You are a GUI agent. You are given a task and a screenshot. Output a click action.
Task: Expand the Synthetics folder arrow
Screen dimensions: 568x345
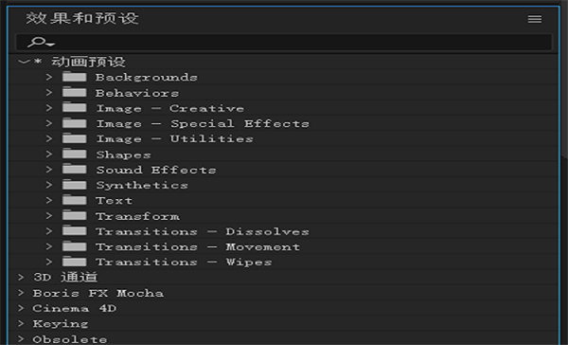[49, 185]
